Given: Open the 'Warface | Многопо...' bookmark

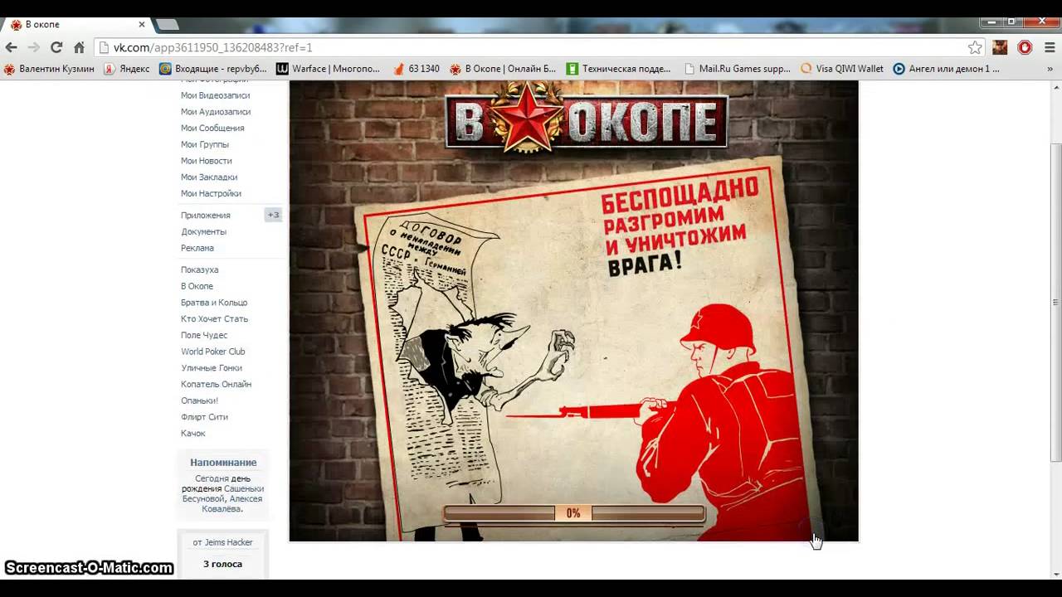Looking at the screenshot, I should click(x=328, y=69).
